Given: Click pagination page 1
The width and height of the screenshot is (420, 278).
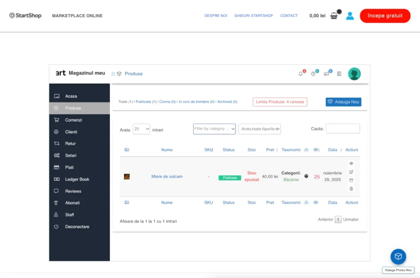Looking at the screenshot, I should coord(338,220).
